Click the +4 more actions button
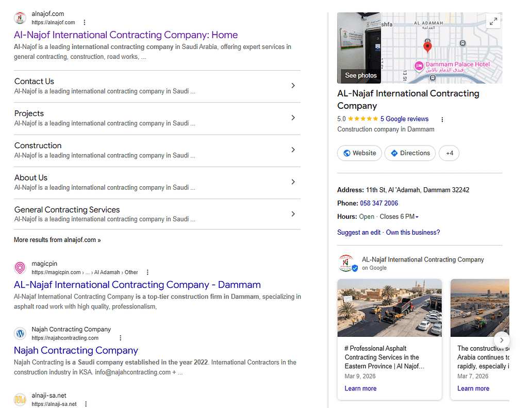The width and height of the screenshot is (531, 408). [449, 153]
